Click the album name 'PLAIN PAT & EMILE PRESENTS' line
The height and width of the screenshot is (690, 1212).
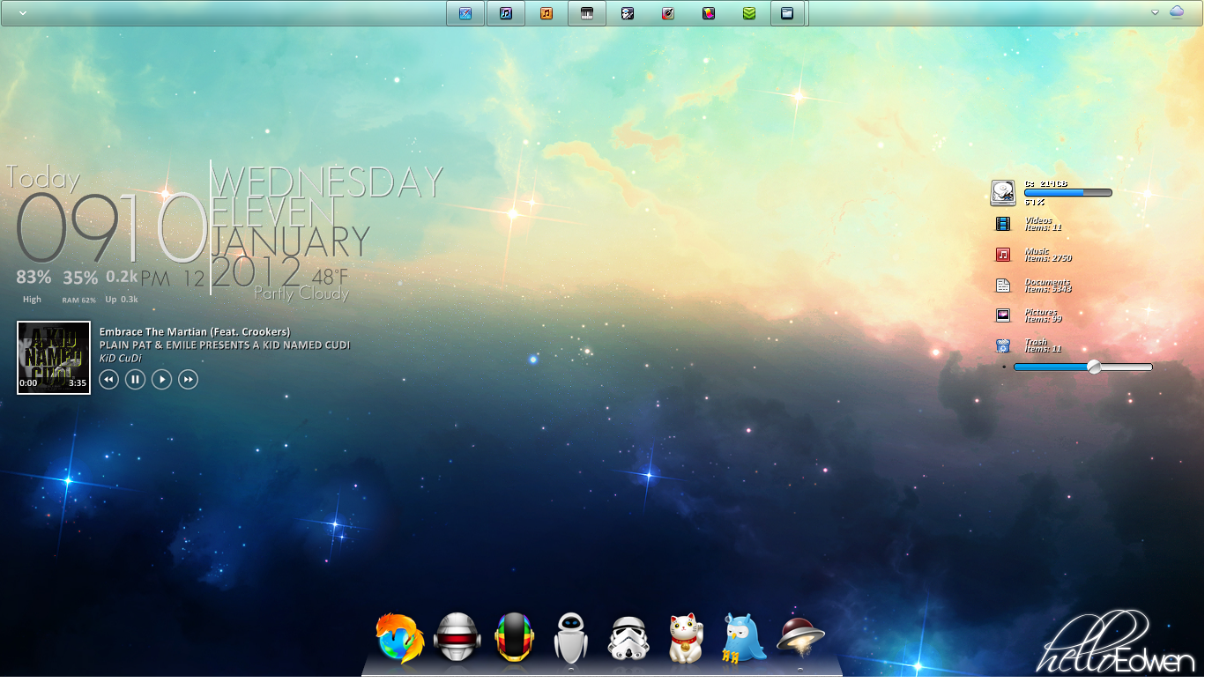pyautogui.click(x=225, y=345)
